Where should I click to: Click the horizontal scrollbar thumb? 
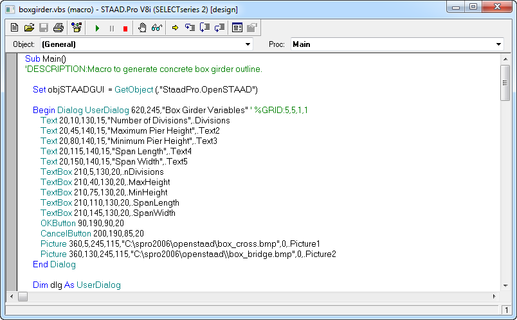[23, 297]
